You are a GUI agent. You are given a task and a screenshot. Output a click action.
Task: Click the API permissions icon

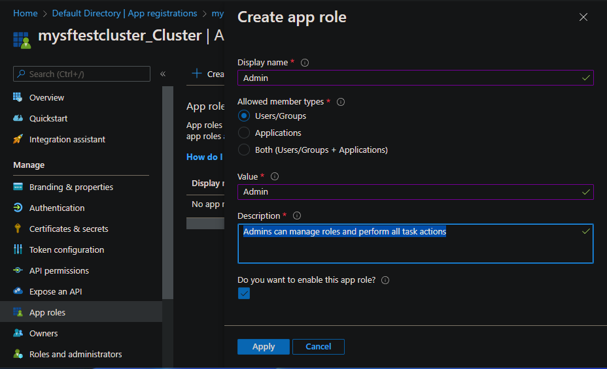point(18,270)
